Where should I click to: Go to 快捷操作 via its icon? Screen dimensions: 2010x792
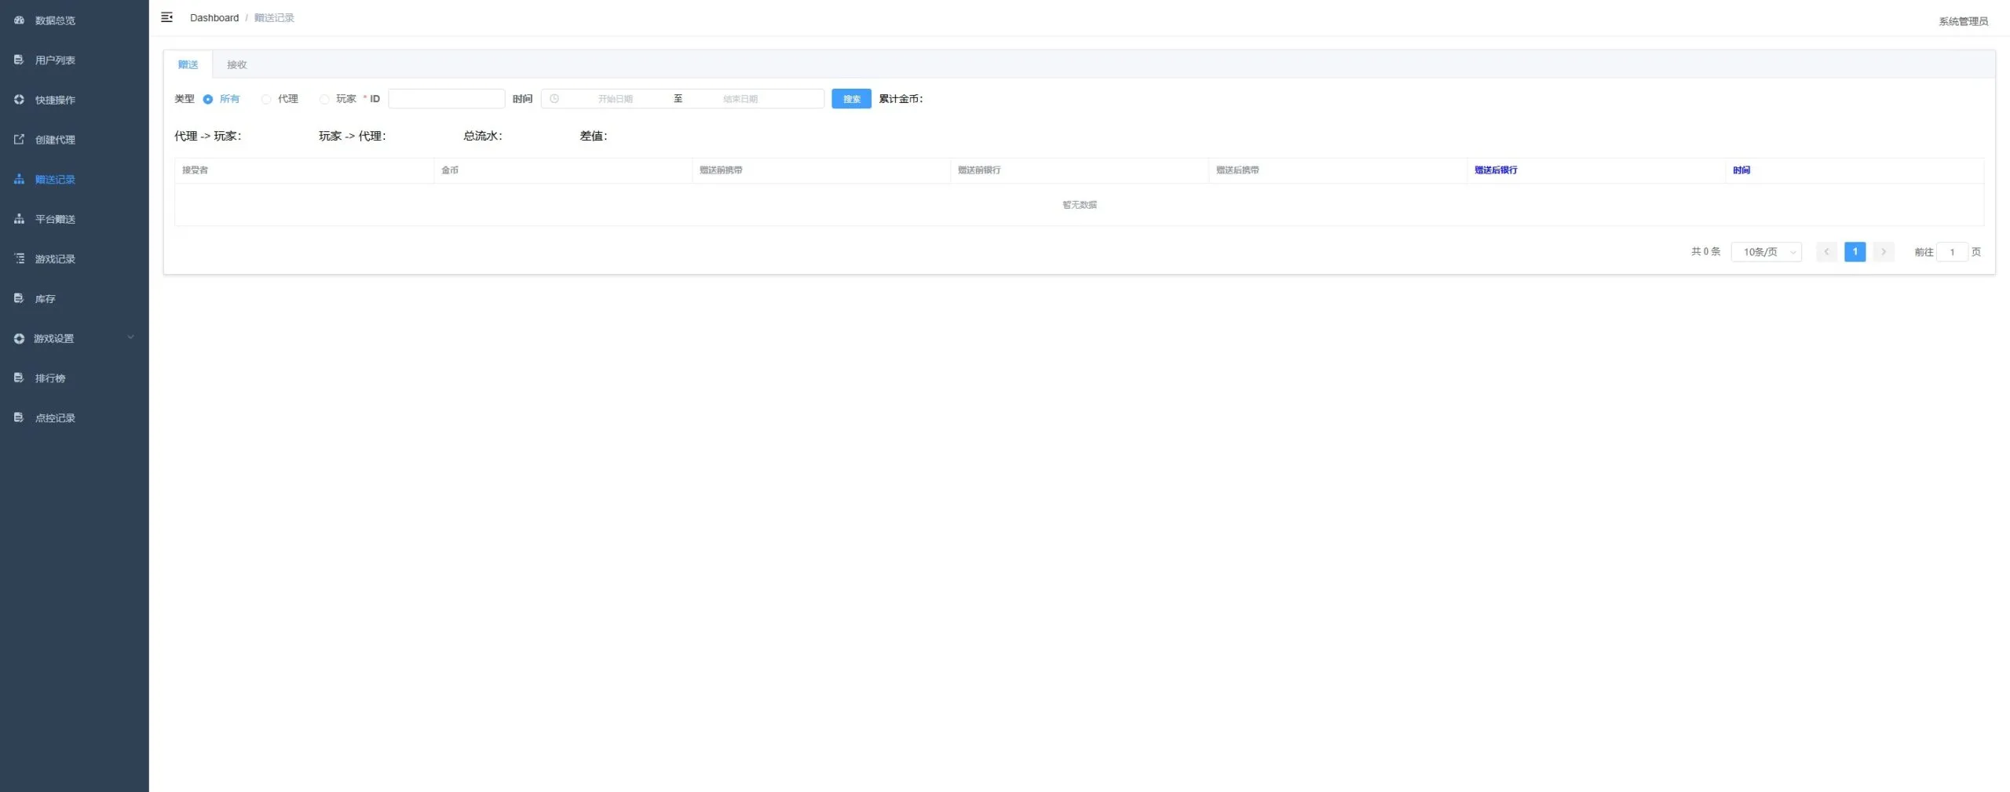tap(19, 100)
